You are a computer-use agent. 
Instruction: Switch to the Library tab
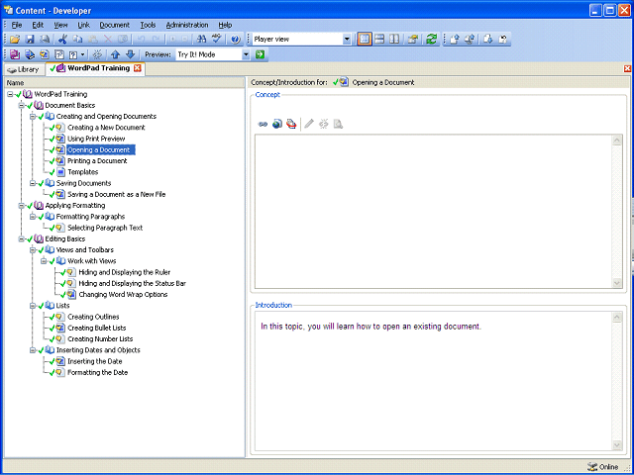[24, 69]
